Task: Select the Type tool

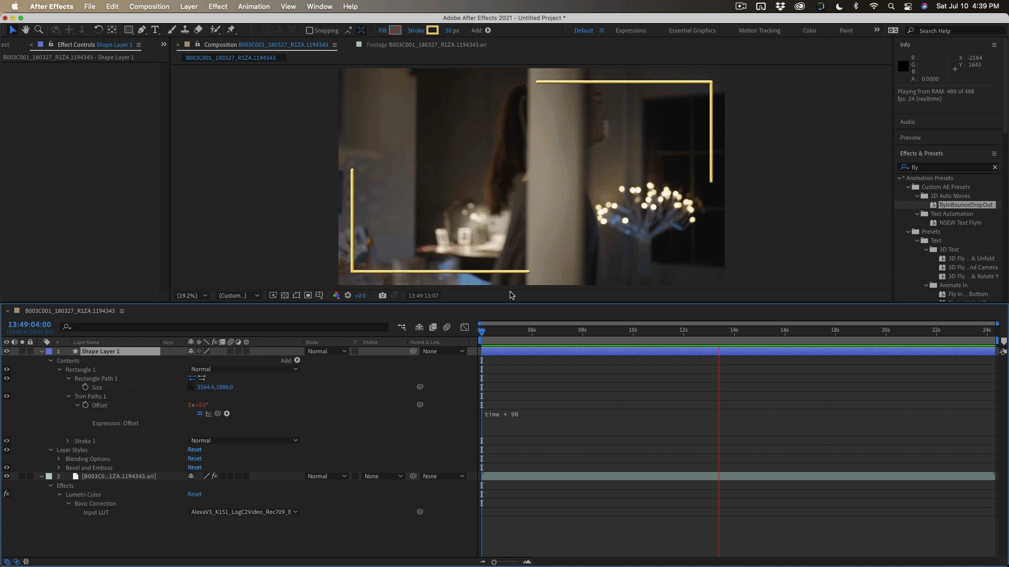Action: (155, 30)
